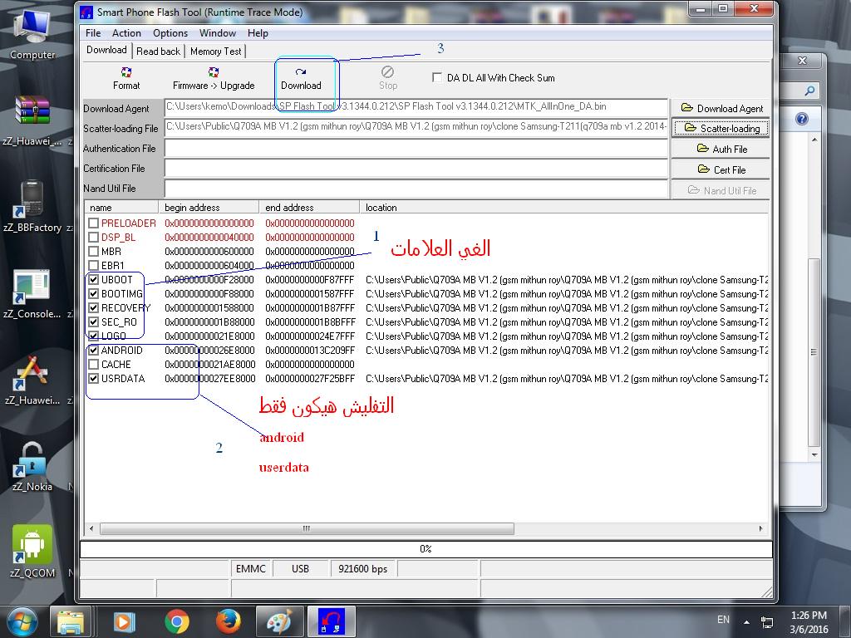Uncheck the SEC_RO partition checkbox
This screenshot has width=851, height=638.
pos(93,321)
